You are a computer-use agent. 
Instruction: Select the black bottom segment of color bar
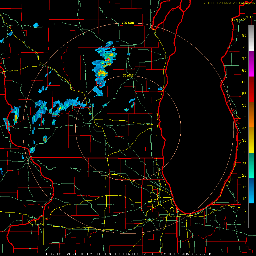point(251,216)
